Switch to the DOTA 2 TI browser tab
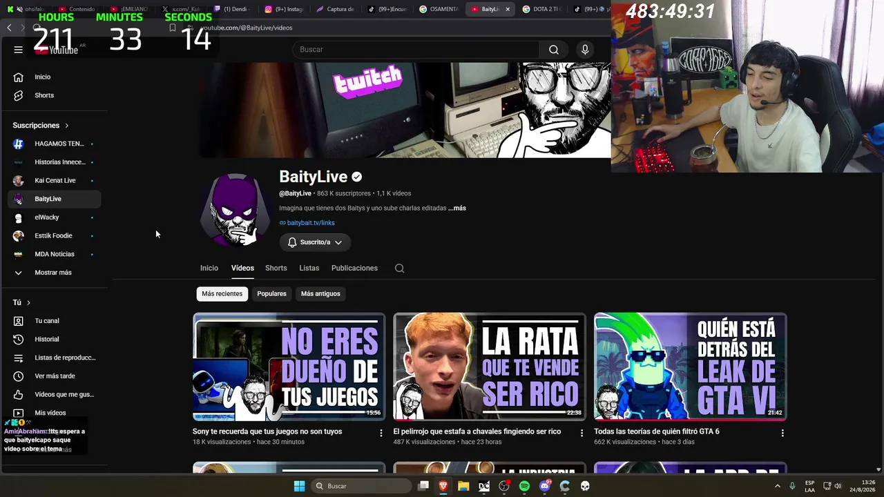This screenshot has width=884, height=497. click(541, 10)
